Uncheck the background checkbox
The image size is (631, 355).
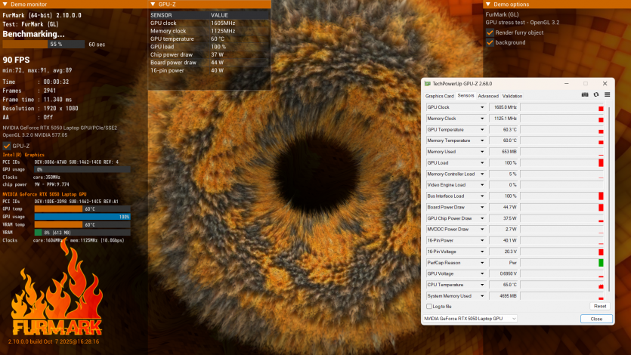point(490,42)
